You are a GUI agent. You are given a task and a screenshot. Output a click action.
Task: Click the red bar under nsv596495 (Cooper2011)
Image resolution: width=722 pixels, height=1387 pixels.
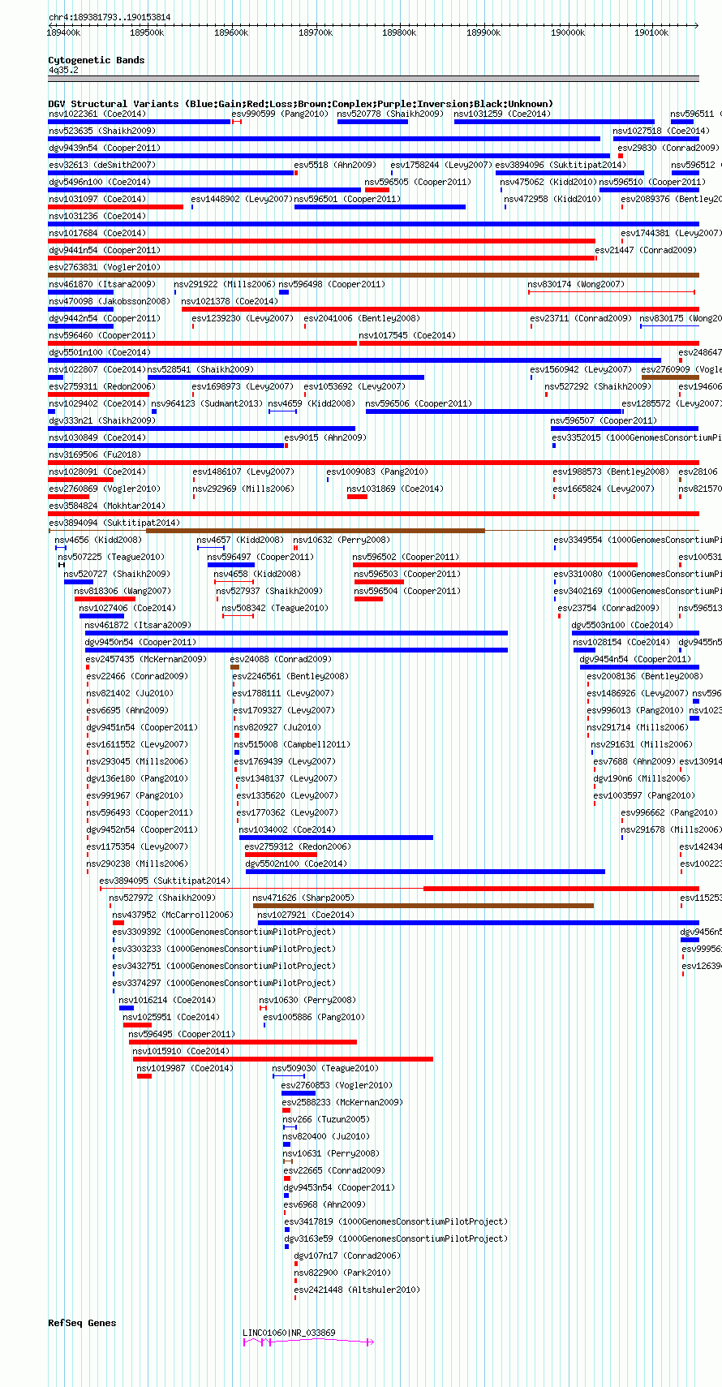pyautogui.click(x=243, y=1042)
